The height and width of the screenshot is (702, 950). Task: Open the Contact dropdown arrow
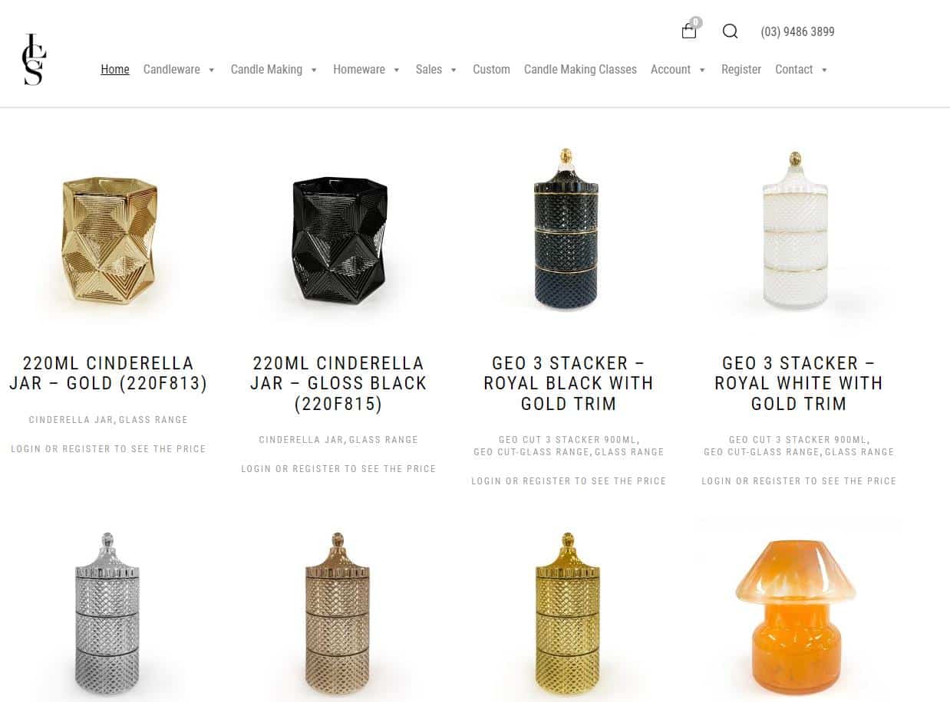pos(824,70)
